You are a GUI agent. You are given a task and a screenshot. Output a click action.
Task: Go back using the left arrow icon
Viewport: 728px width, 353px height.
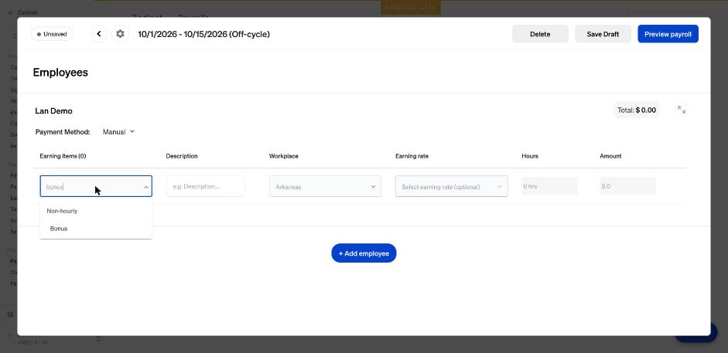pyautogui.click(x=99, y=34)
